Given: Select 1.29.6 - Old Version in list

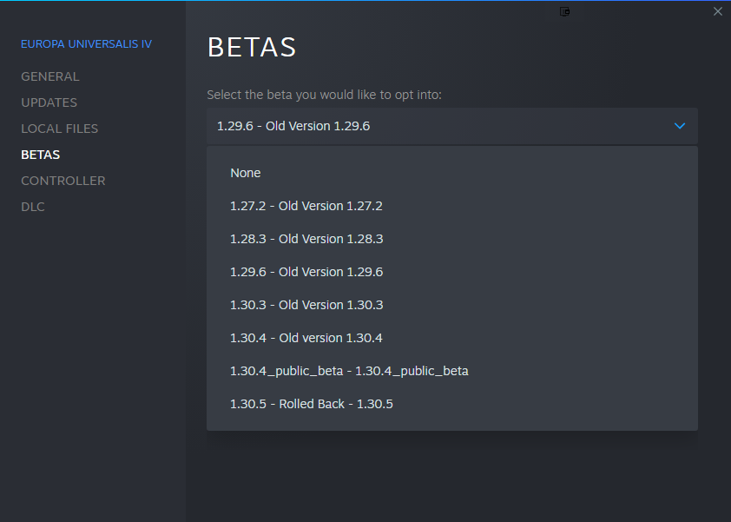Looking at the screenshot, I should click(x=306, y=272).
